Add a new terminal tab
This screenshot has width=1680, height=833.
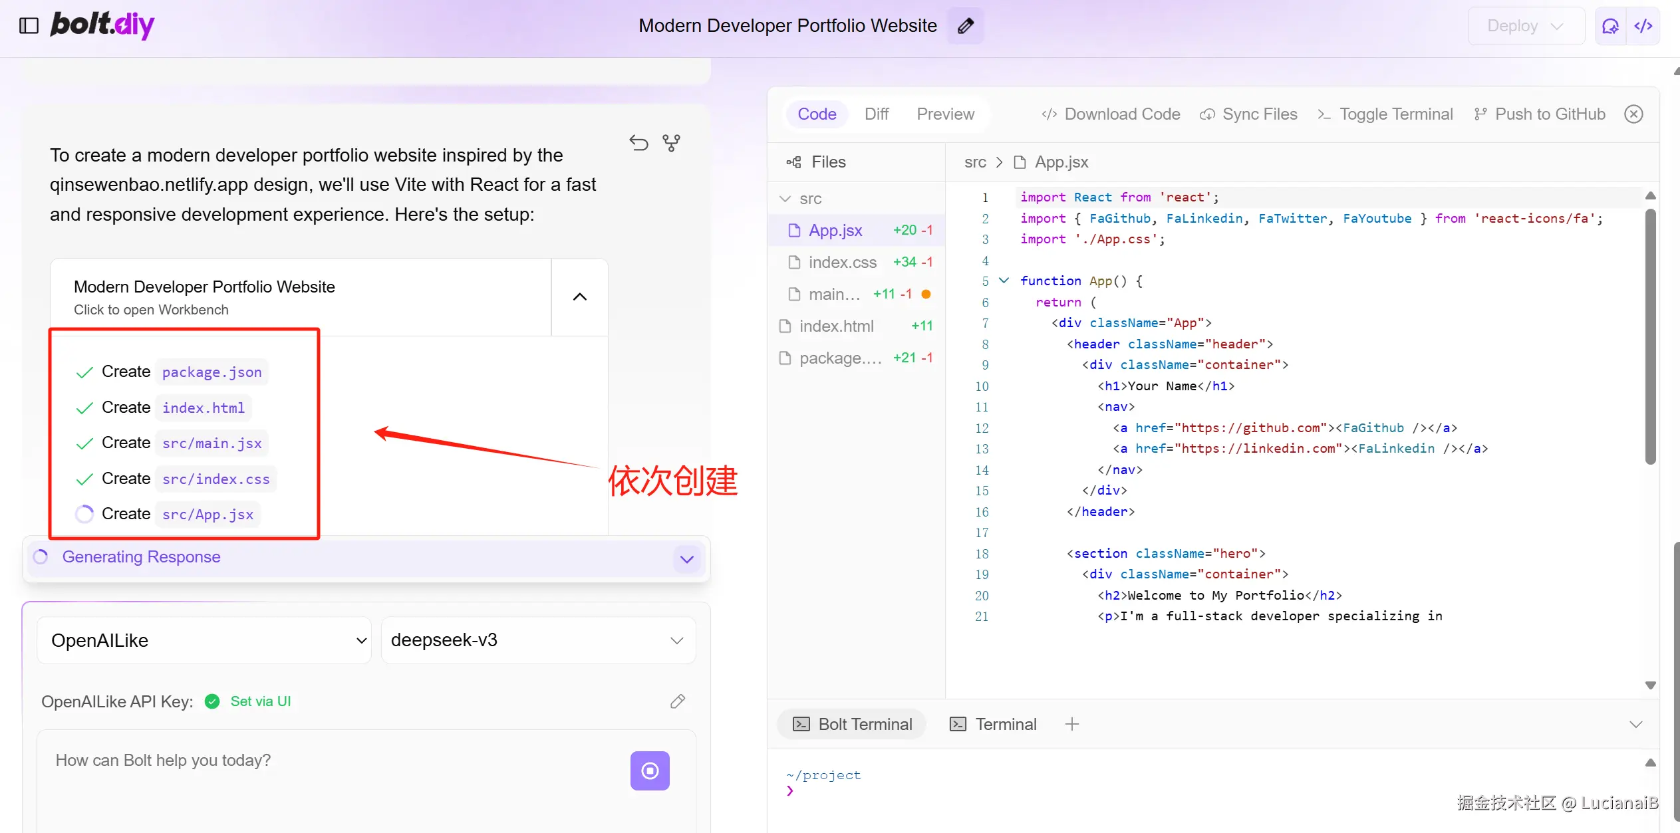[1071, 724]
